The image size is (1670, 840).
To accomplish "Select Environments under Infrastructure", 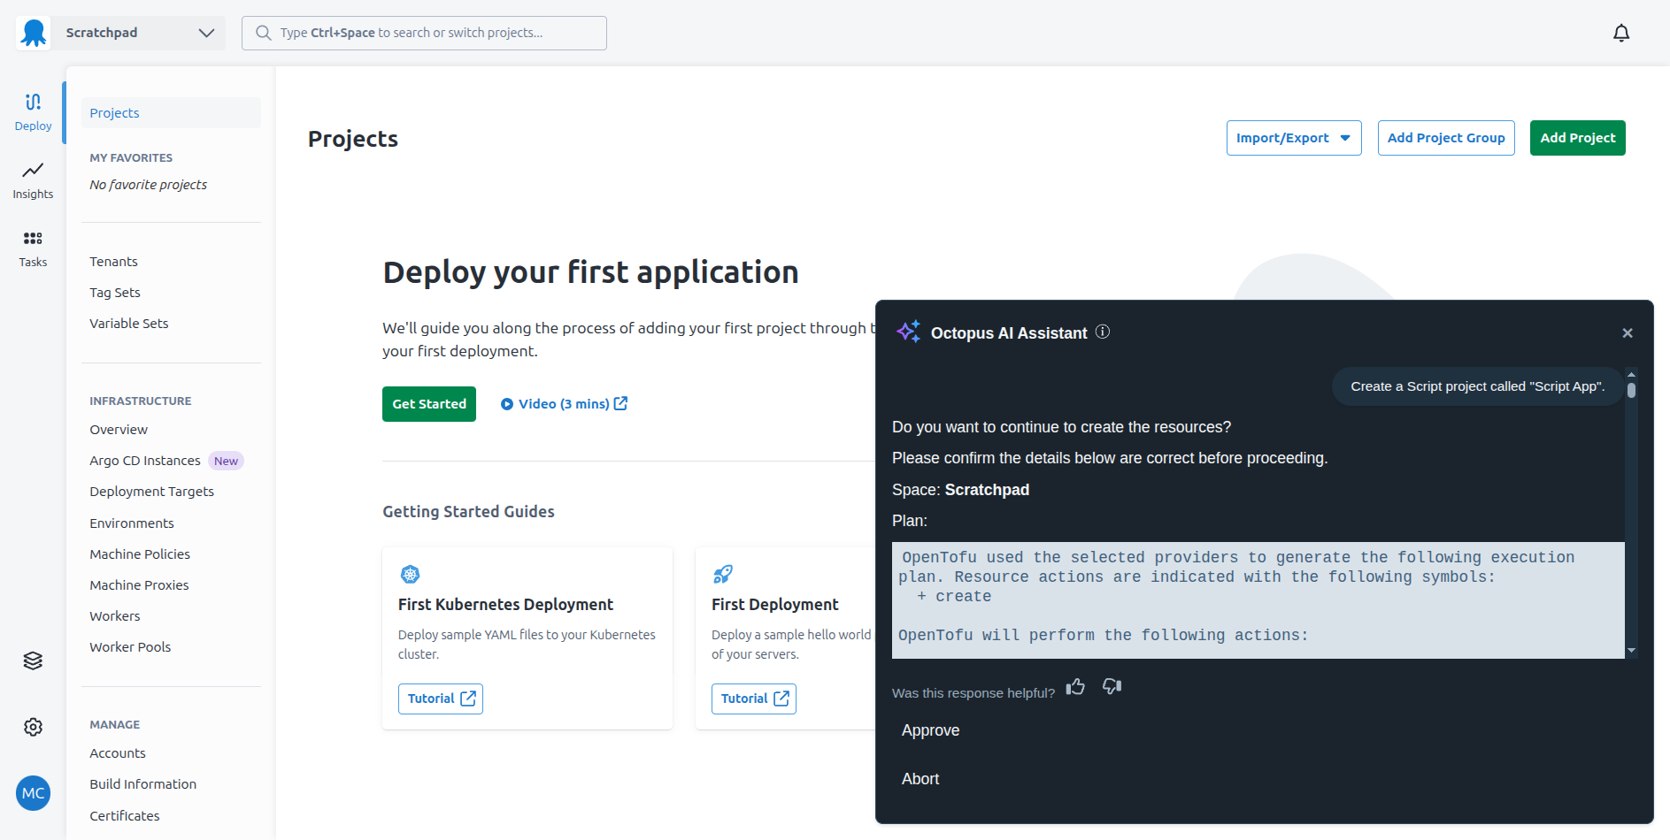I will coord(131,523).
